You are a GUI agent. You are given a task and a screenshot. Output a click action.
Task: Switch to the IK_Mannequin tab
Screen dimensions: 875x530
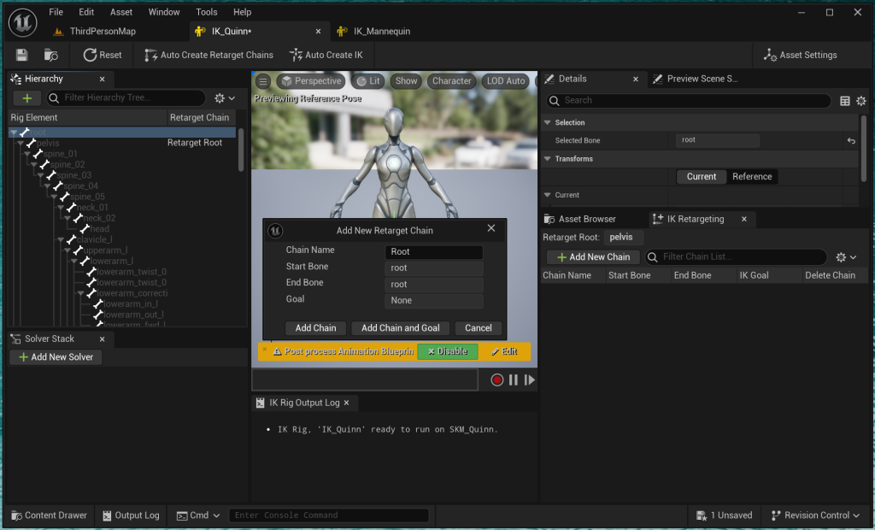click(x=374, y=32)
